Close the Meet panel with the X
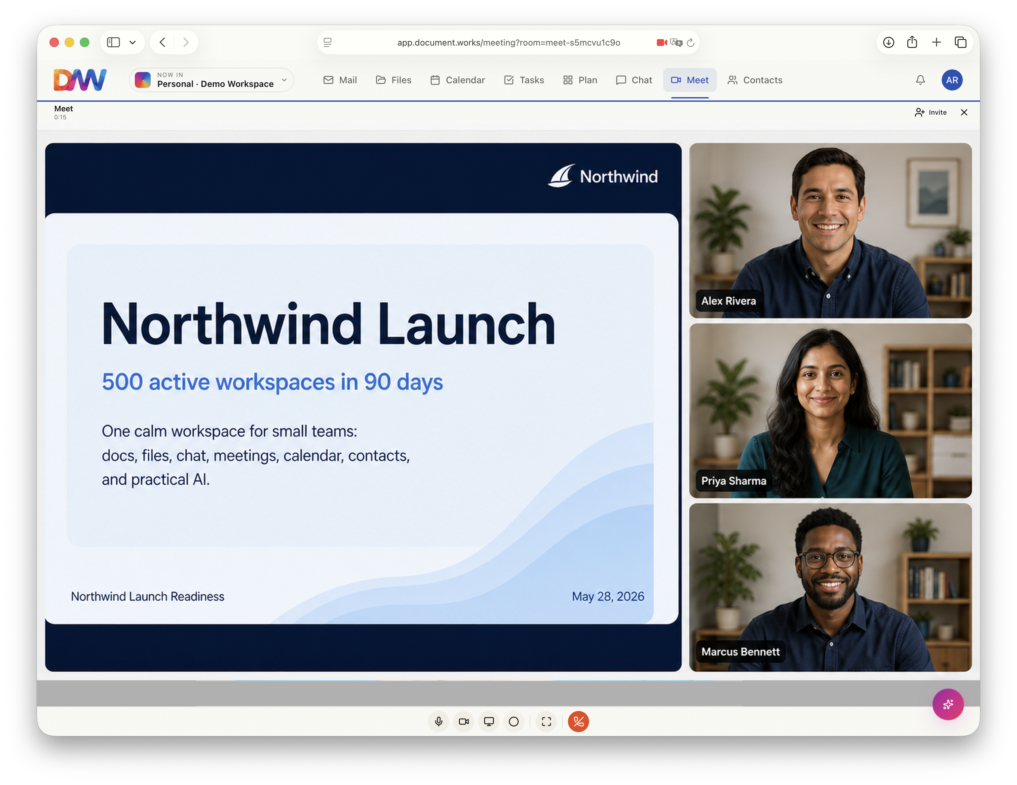 pyautogui.click(x=964, y=112)
